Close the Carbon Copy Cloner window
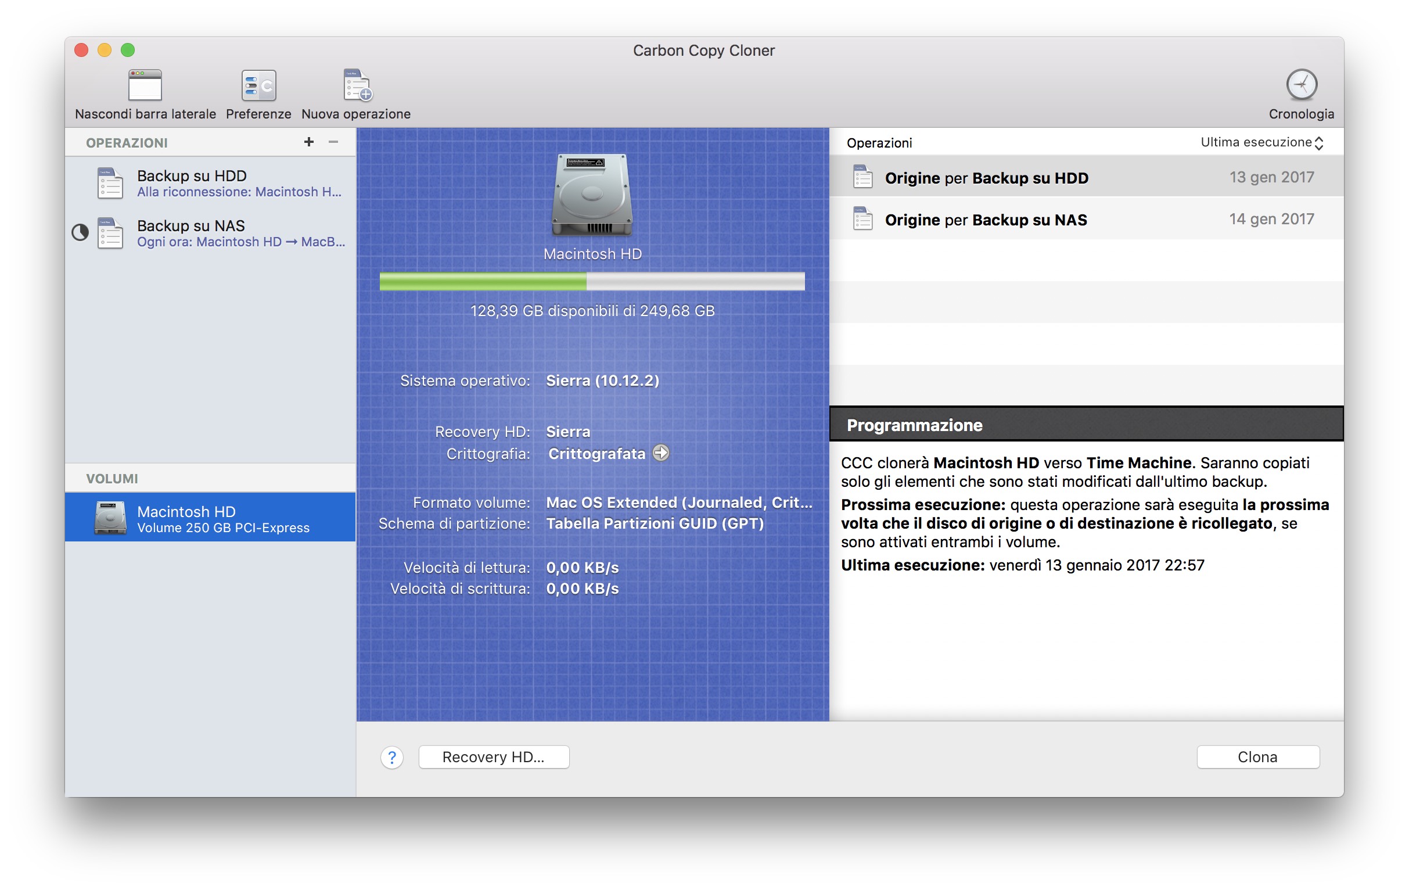The width and height of the screenshot is (1409, 890). tap(81, 50)
